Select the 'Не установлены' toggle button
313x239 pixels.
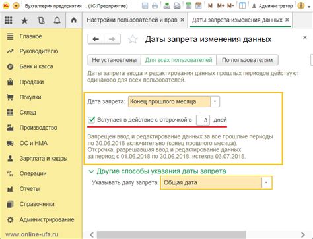coord(114,60)
